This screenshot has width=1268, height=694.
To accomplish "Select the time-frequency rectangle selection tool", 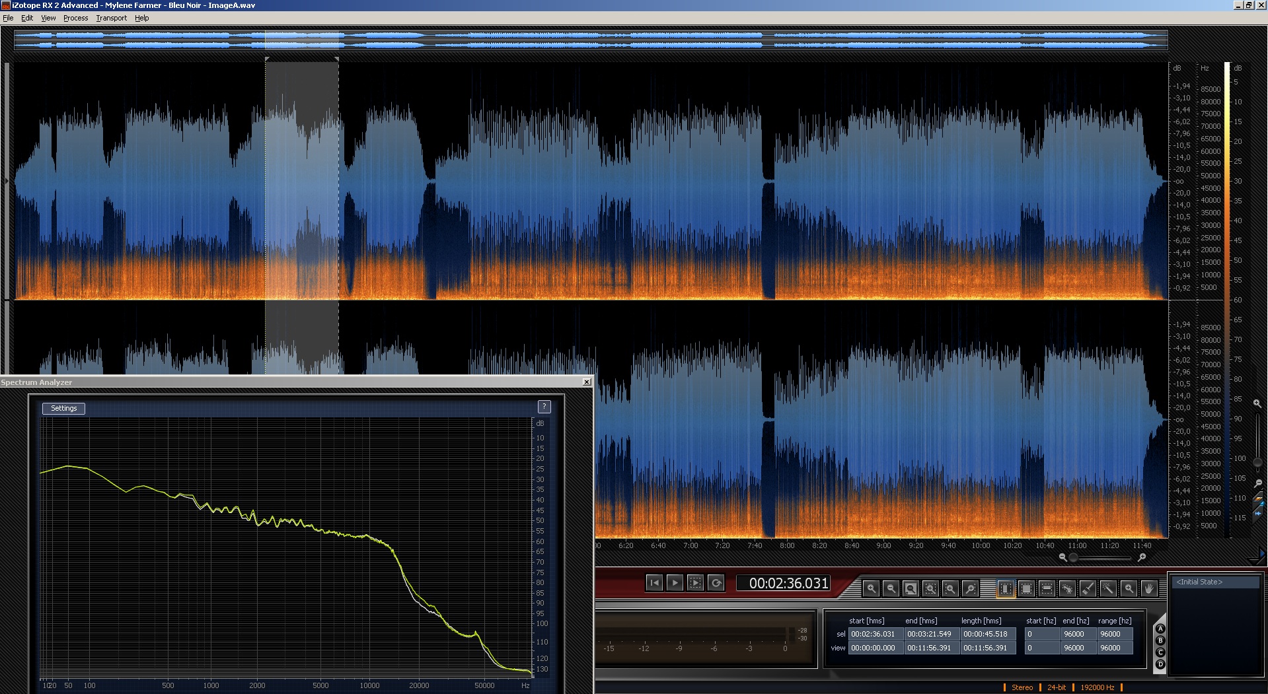I will coord(1026,588).
